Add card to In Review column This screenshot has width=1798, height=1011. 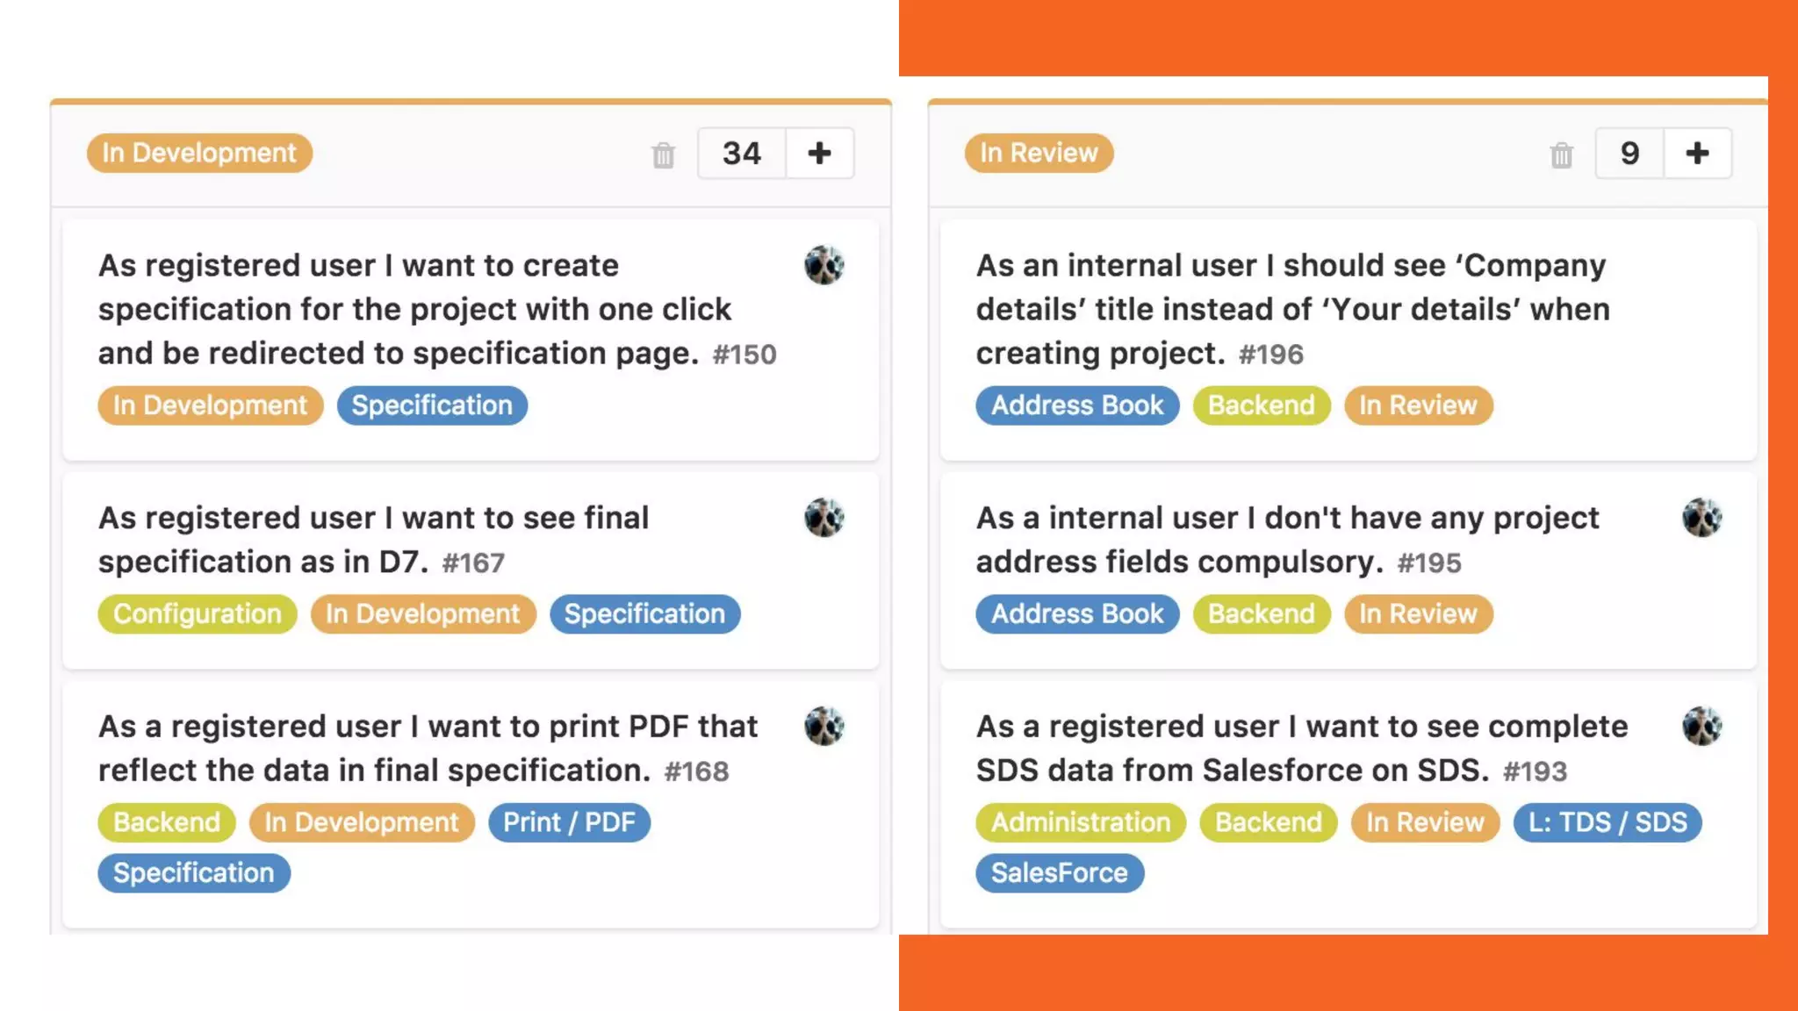pyautogui.click(x=1697, y=154)
